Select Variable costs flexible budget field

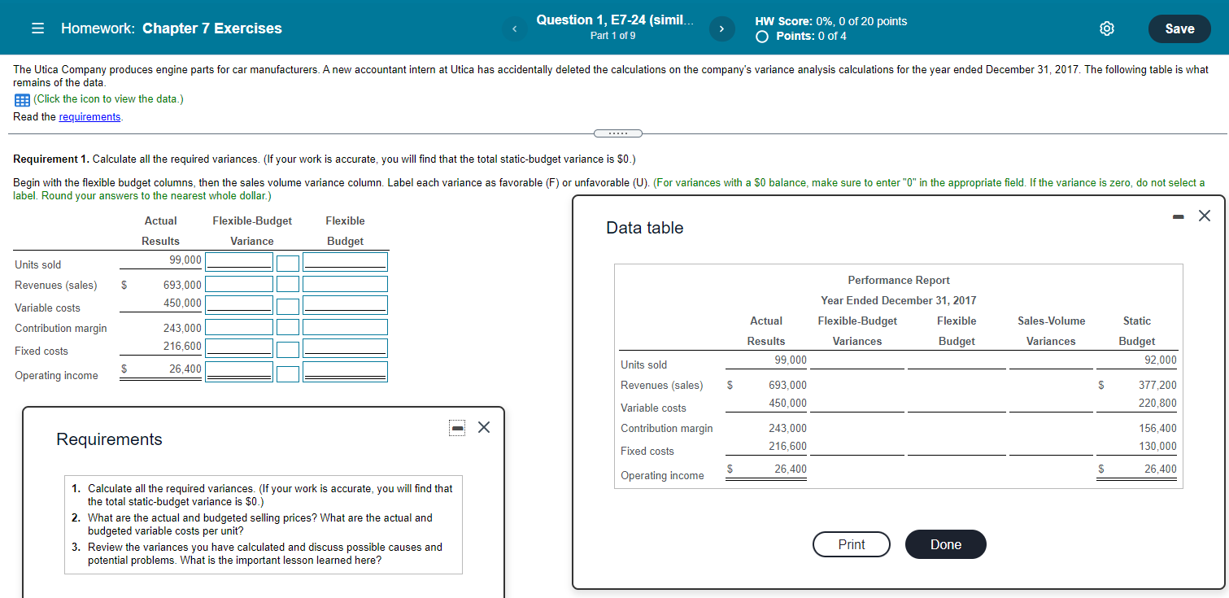(346, 306)
